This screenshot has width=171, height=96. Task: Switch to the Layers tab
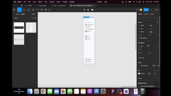coord(18,14)
